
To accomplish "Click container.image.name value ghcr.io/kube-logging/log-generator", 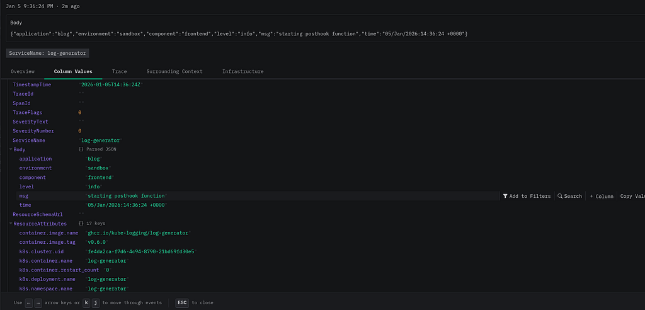I will tap(138, 233).
